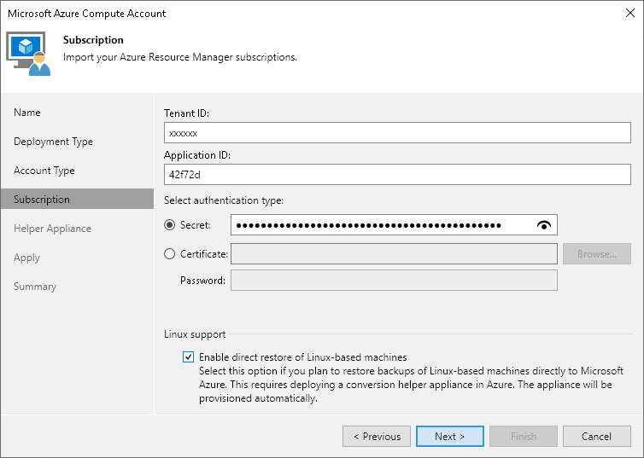Go back with the Previous button
The width and height of the screenshot is (644, 458).
[x=377, y=437]
